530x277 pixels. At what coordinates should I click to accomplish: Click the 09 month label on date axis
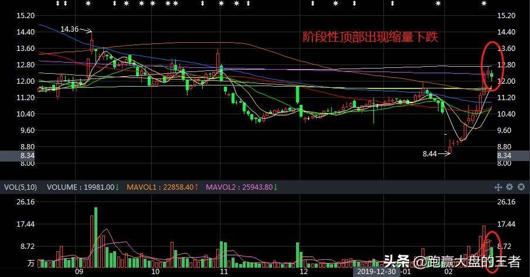click(79, 272)
